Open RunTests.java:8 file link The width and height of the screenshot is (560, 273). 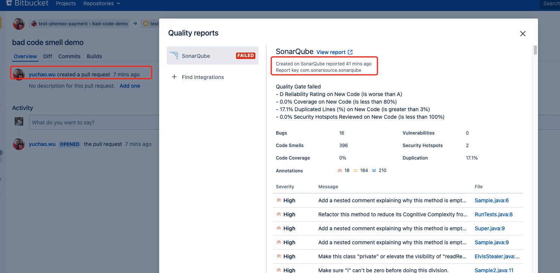(x=494, y=214)
